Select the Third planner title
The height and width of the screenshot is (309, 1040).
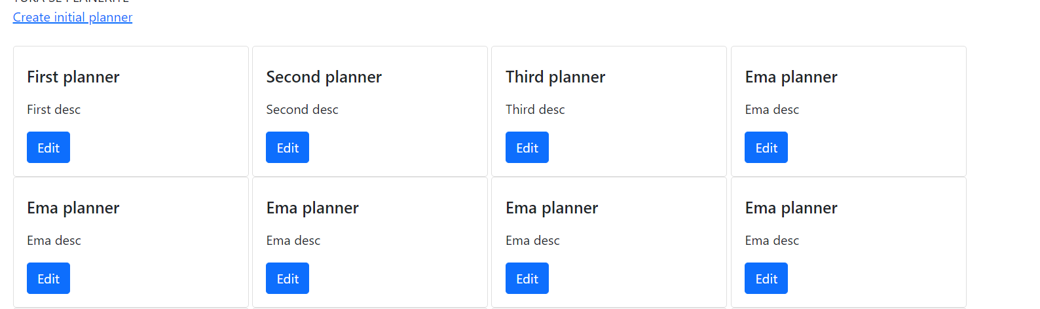click(x=555, y=77)
